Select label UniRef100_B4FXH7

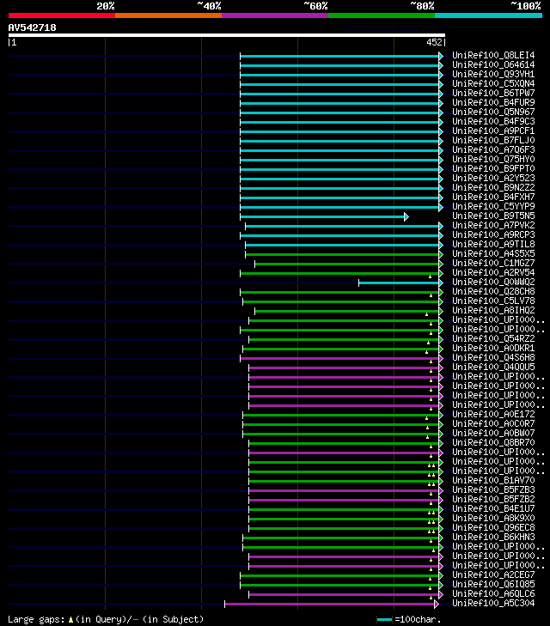pos(493,197)
